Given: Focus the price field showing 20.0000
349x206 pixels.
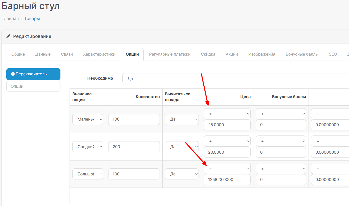Looking at the screenshot, I should (x=227, y=152).
